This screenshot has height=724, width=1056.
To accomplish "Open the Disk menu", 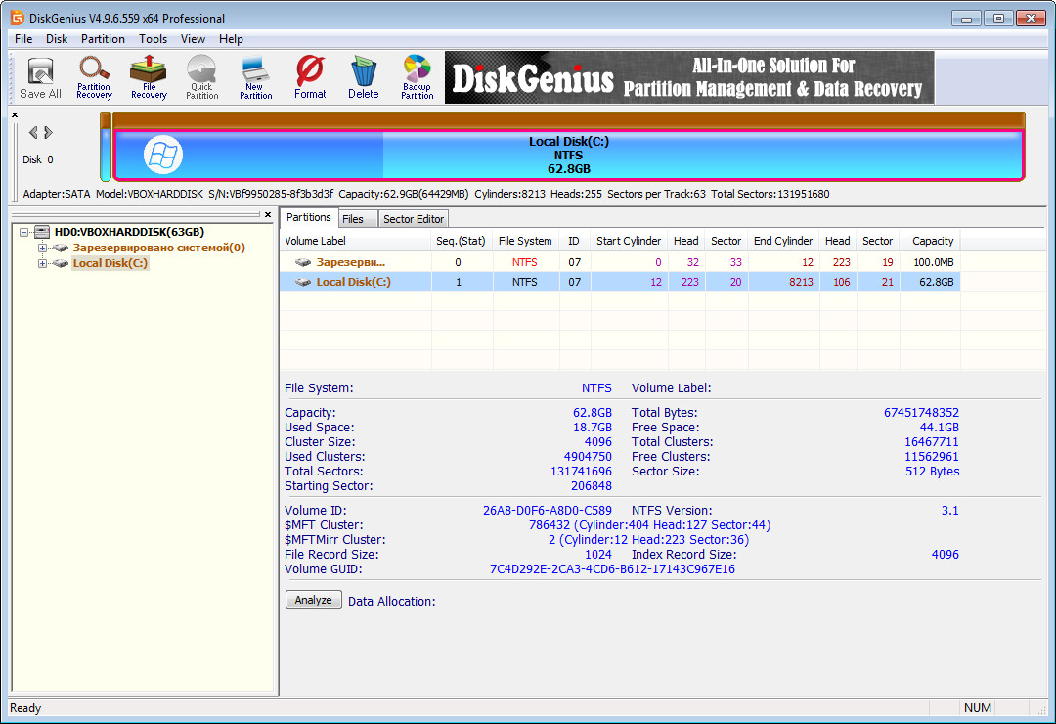I will [x=57, y=39].
